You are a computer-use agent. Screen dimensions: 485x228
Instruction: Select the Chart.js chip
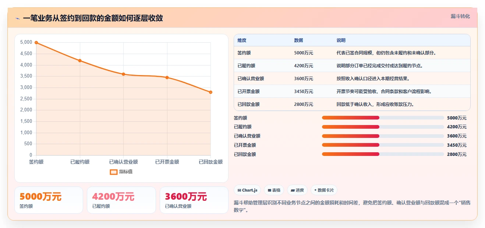click(x=247, y=190)
